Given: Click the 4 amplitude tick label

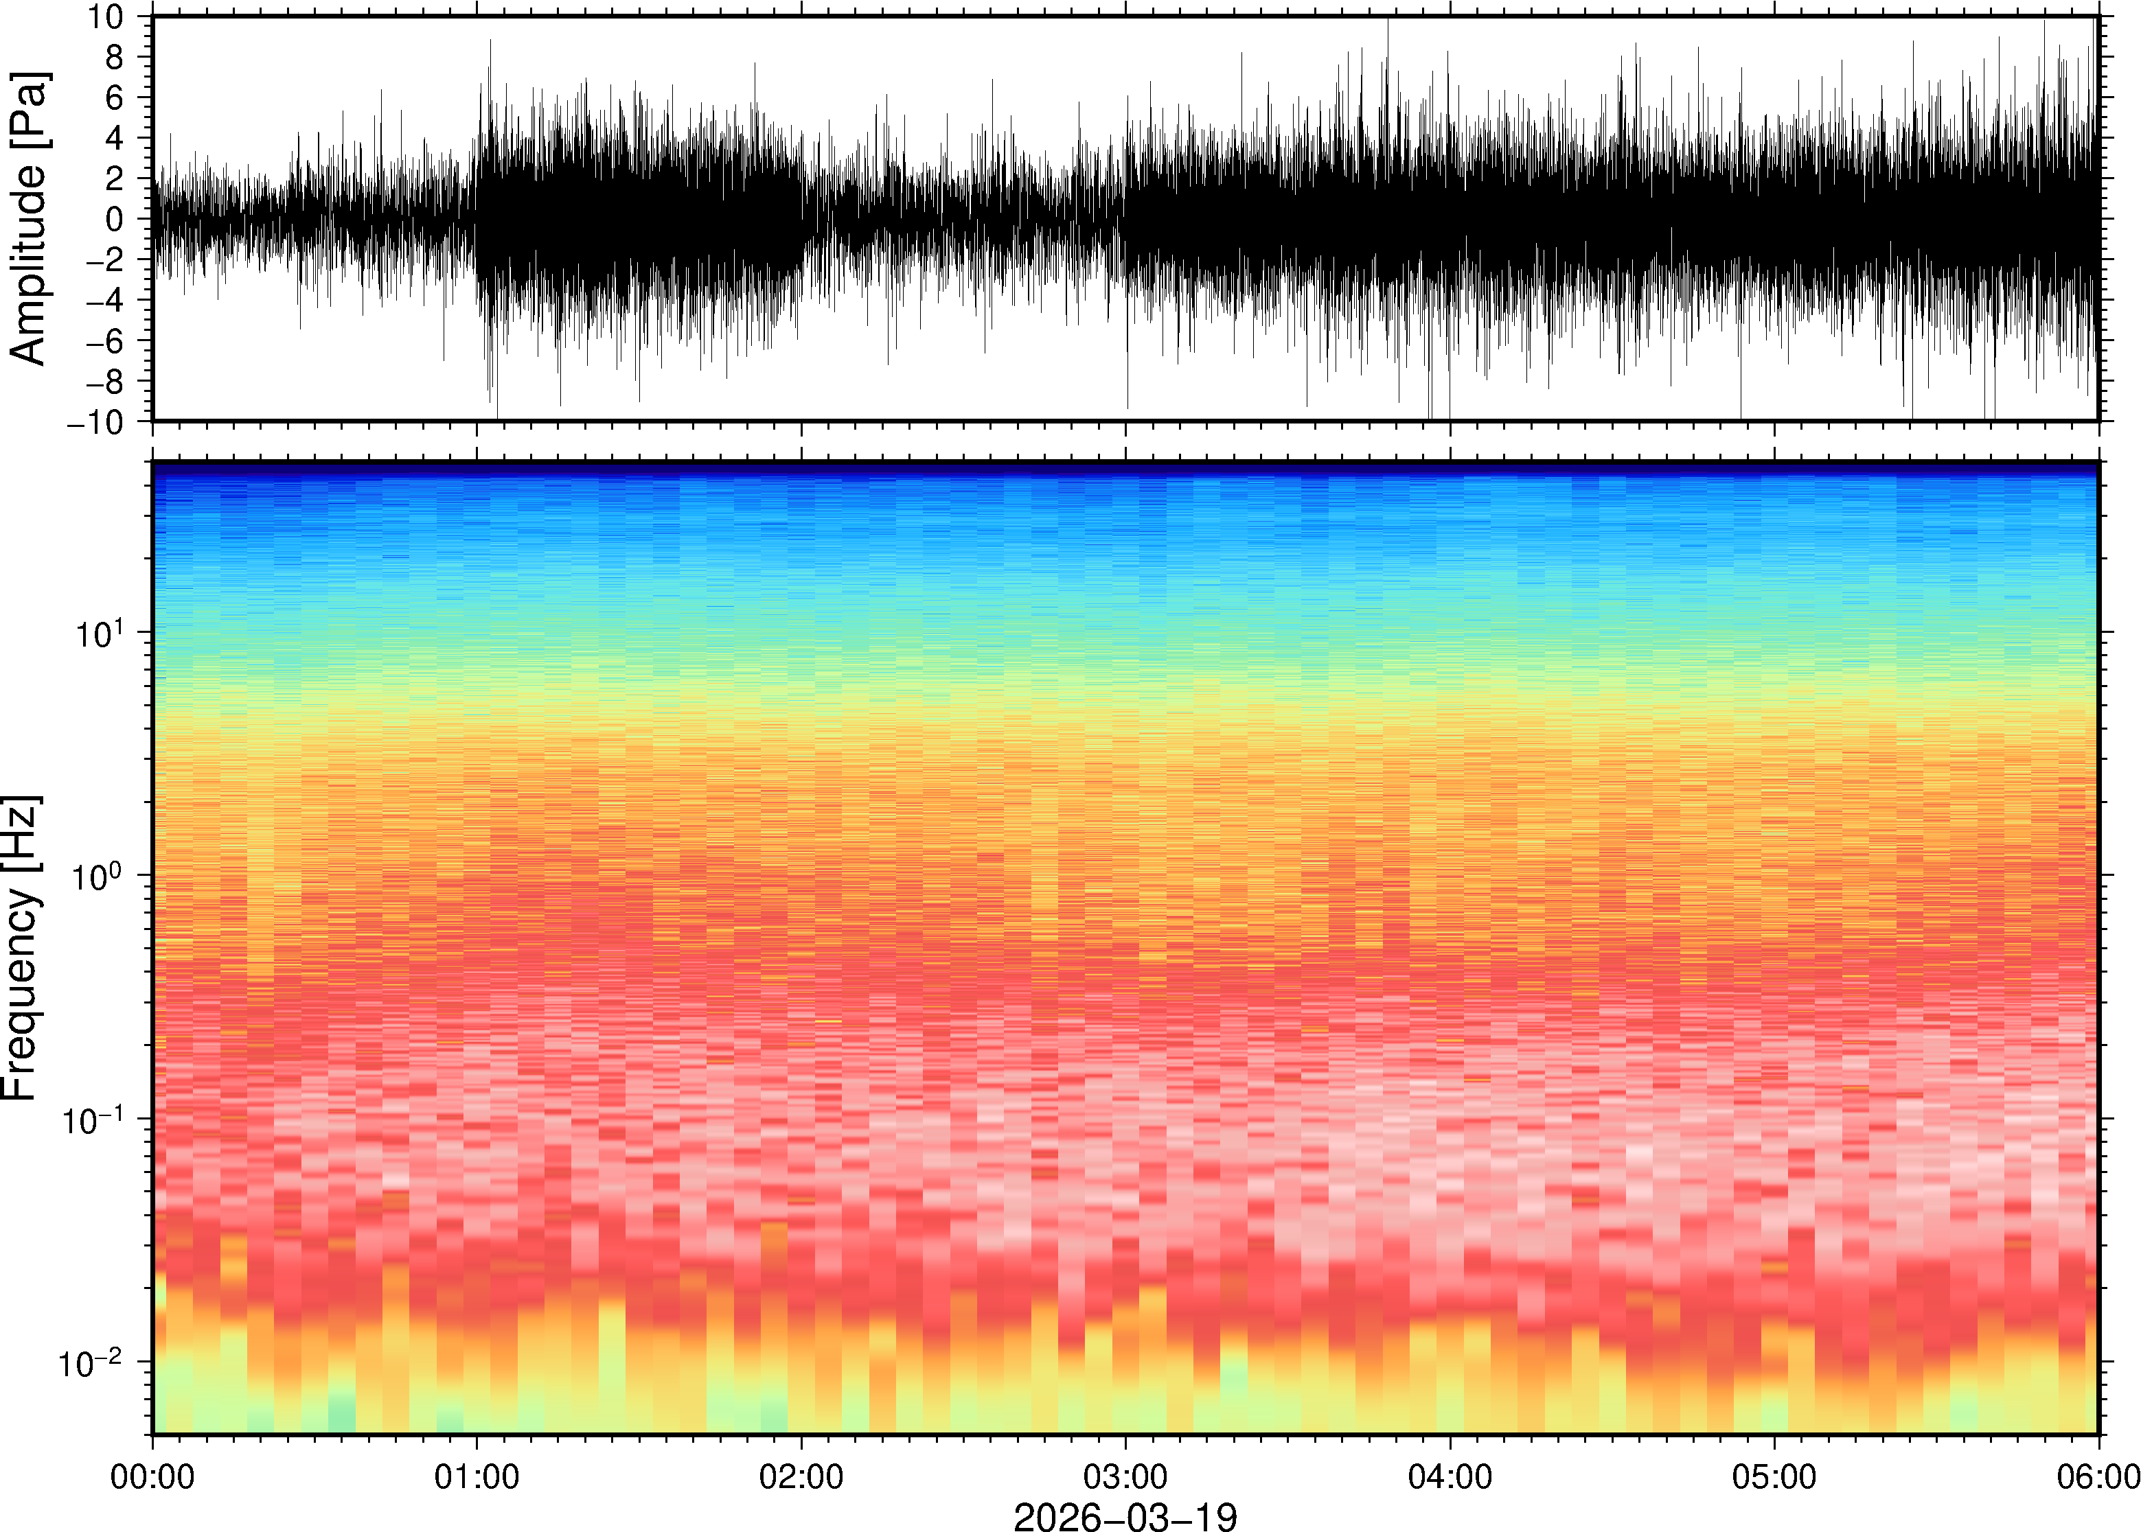Looking at the screenshot, I should coord(115,138).
